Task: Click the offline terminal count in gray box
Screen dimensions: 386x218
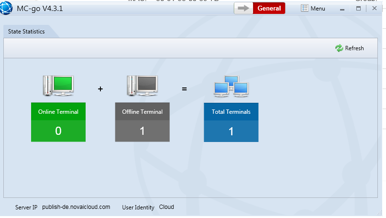Action: 142,131
